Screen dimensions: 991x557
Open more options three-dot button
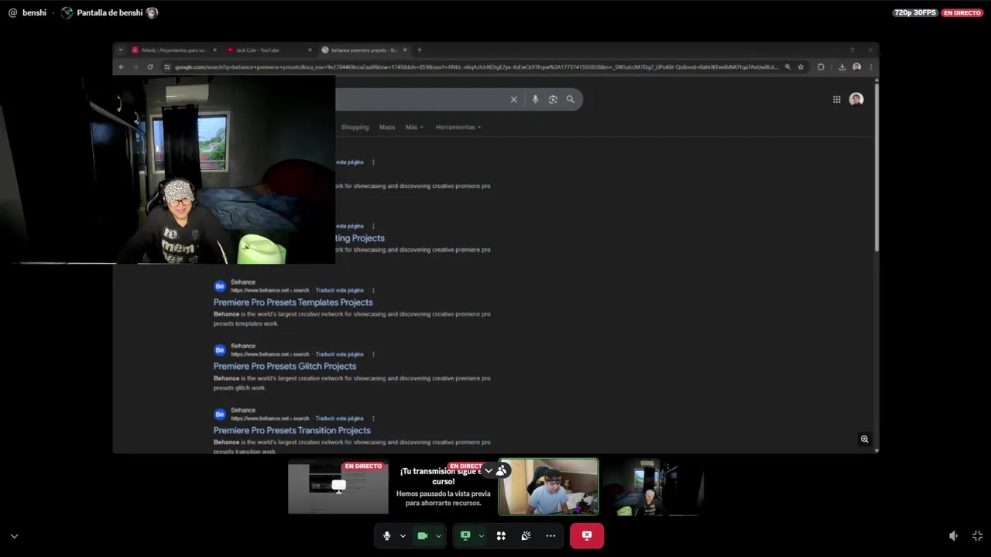click(x=550, y=535)
